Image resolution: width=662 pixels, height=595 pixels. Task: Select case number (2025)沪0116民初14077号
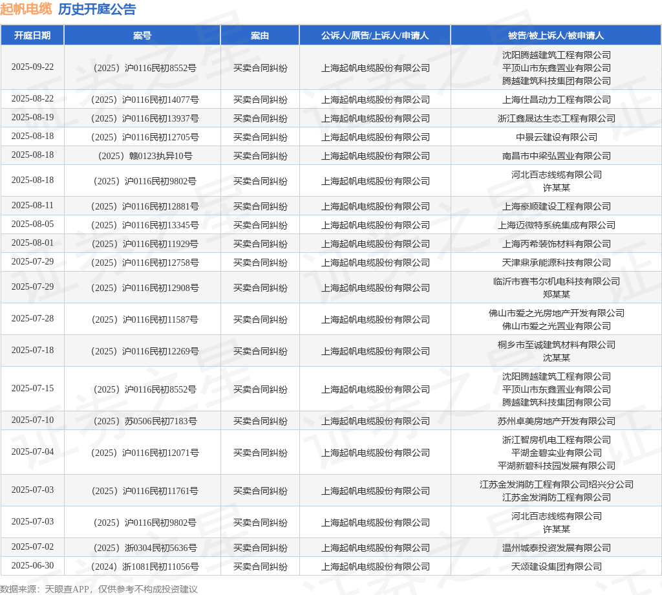[x=142, y=100]
